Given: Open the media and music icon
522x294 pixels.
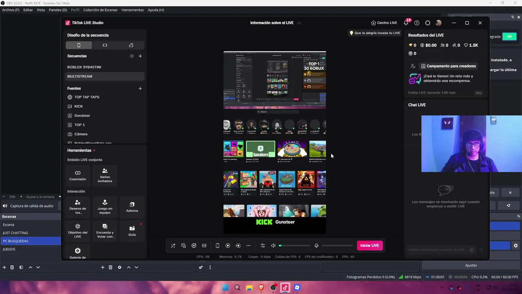Looking at the screenshot, I should pyautogui.click(x=184, y=245).
